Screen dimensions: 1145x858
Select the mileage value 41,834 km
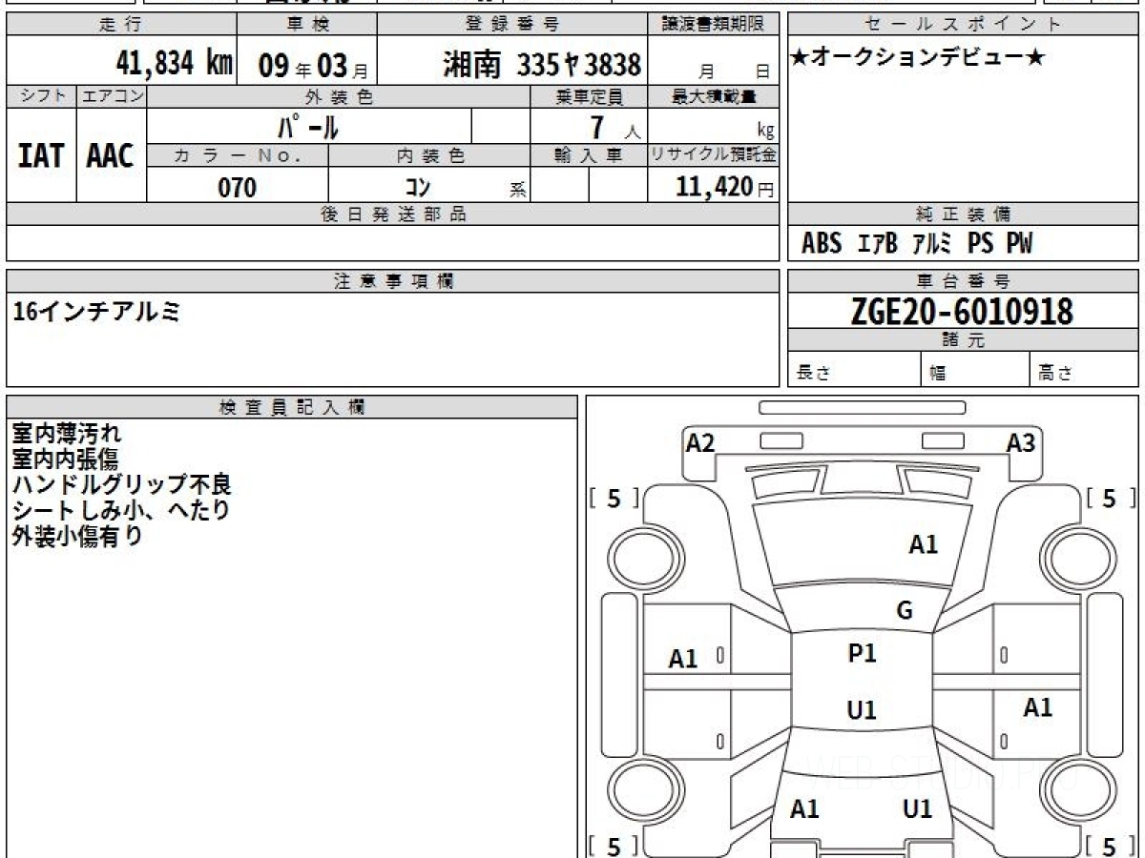pyautogui.click(x=174, y=64)
